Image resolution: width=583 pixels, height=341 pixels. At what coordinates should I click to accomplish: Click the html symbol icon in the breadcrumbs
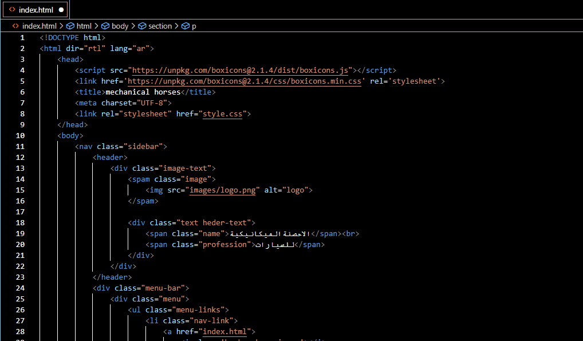70,26
